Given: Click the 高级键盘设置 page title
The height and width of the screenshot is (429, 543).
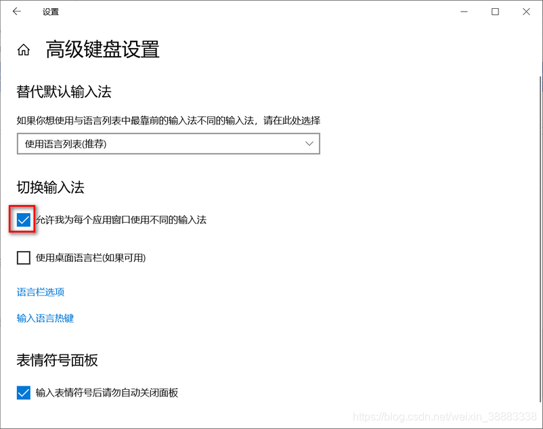Looking at the screenshot, I should click(102, 49).
